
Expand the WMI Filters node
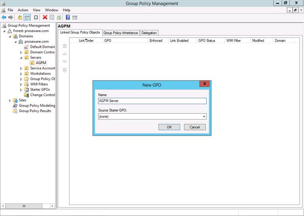(x=21, y=84)
